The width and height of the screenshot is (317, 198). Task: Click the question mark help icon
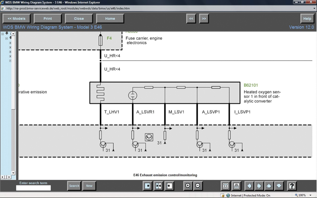click(x=292, y=186)
